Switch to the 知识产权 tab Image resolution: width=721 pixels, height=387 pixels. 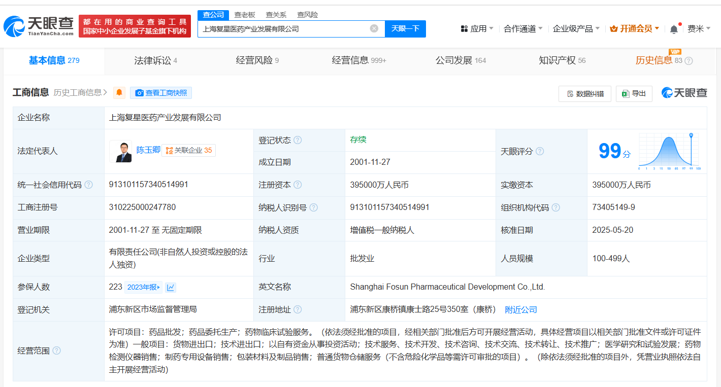tap(556, 60)
